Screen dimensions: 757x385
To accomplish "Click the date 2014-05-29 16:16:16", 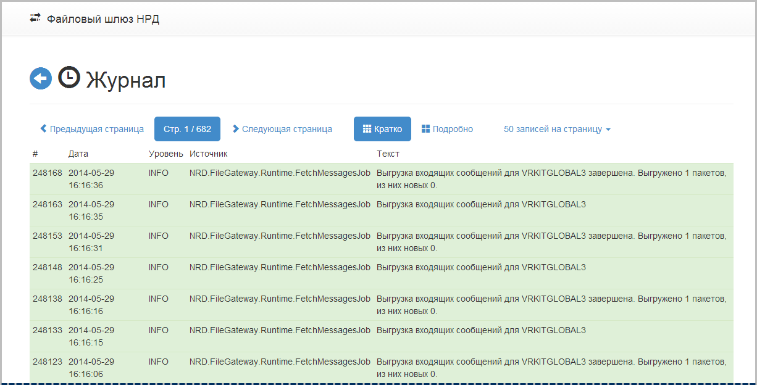I will [91, 305].
